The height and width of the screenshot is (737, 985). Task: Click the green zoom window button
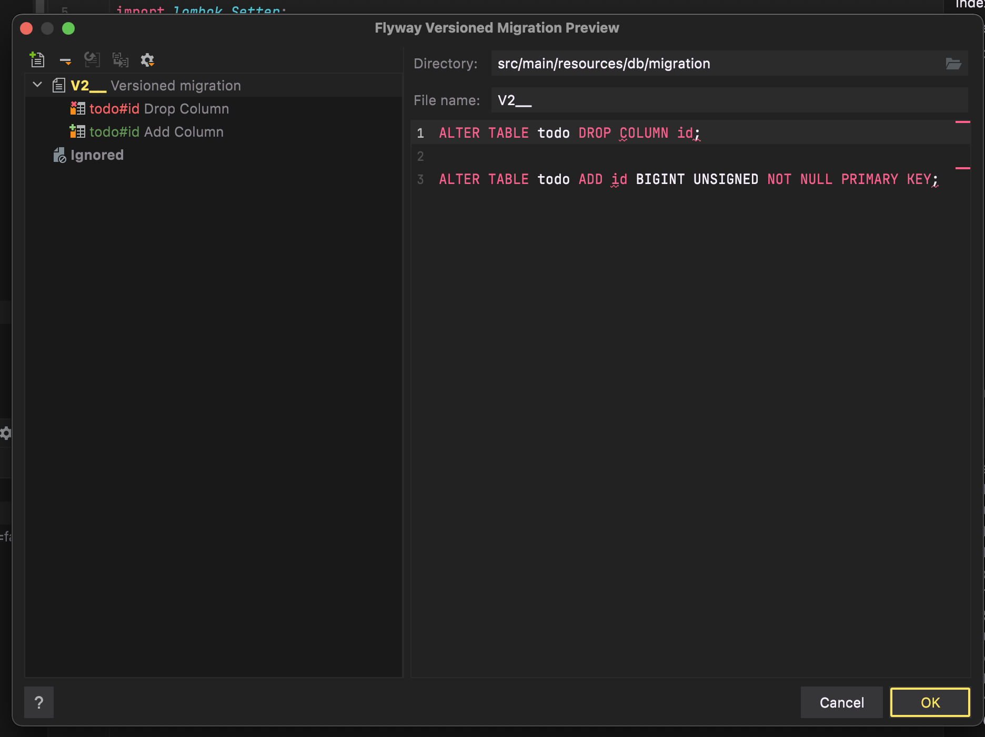coord(68,28)
